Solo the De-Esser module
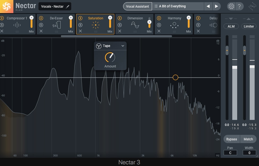Screen dimensions: 259x166 point(41,25)
